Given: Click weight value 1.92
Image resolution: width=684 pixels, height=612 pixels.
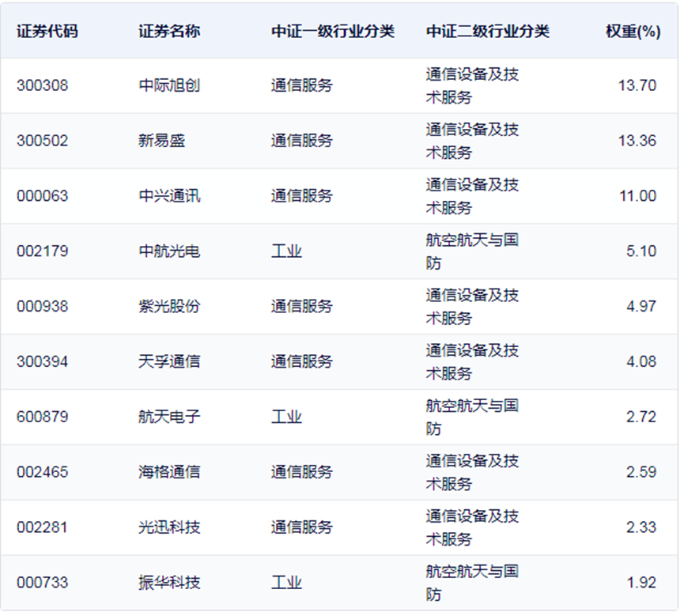Looking at the screenshot, I should tap(641, 582).
